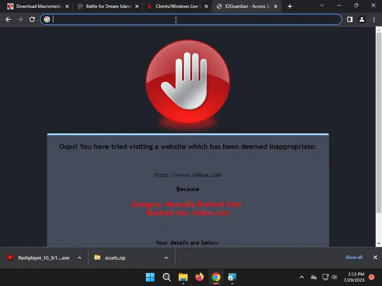
Task: Open the last taskbar app icon
Action: click(232, 277)
